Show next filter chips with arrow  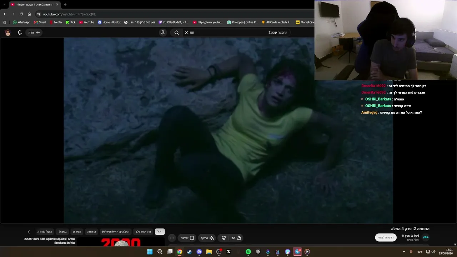[29, 232]
